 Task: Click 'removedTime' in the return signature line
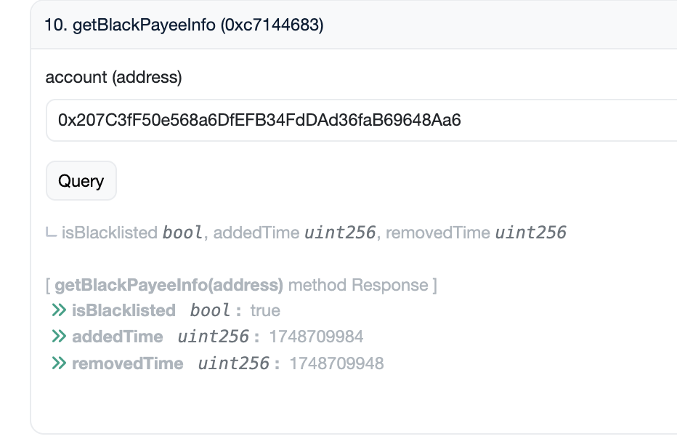tap(438, 233)
